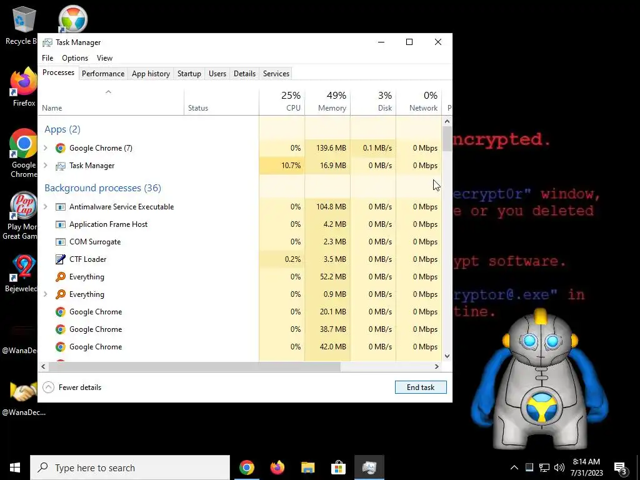
Task: Open the Options menu
Action: coord(75,58)
